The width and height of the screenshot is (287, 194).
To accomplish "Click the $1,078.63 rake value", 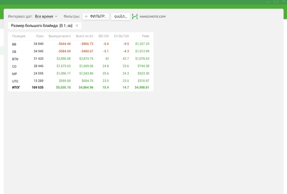I will 142,59.
